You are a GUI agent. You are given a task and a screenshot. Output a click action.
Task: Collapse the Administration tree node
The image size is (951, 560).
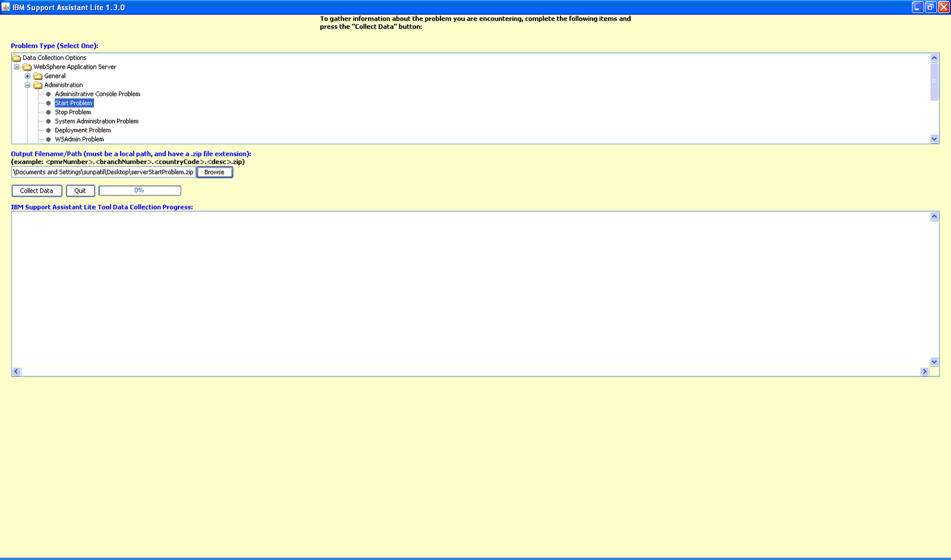tap(27, 85)
